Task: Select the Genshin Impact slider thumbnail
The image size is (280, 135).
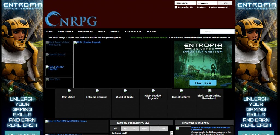Action: (x=59, y=58)
